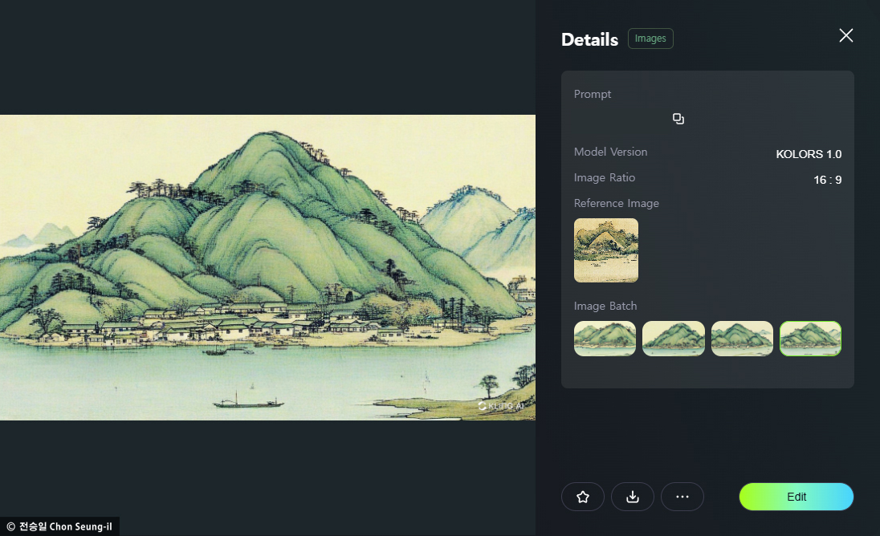Select the fourth highlighted Image Batch thumbnail
880x536 pixels.
click(x=810, y=339)
